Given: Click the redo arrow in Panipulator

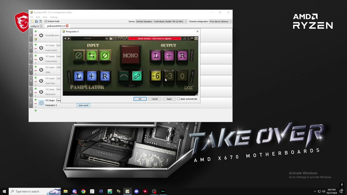Looking at the screenshot, I should 126,38.
